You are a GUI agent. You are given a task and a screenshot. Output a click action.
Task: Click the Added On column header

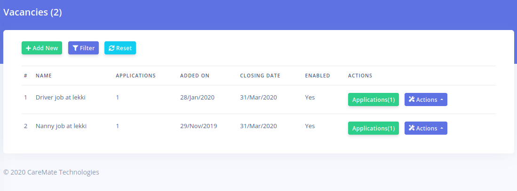(195, 76)
